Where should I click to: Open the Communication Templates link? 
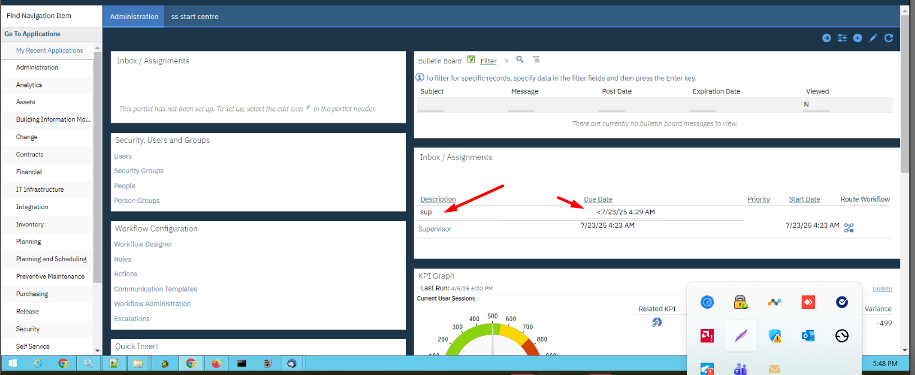click(155, 289)
